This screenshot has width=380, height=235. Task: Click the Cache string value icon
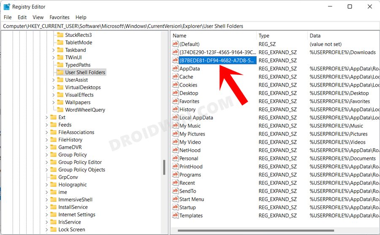tap(175, 77)
